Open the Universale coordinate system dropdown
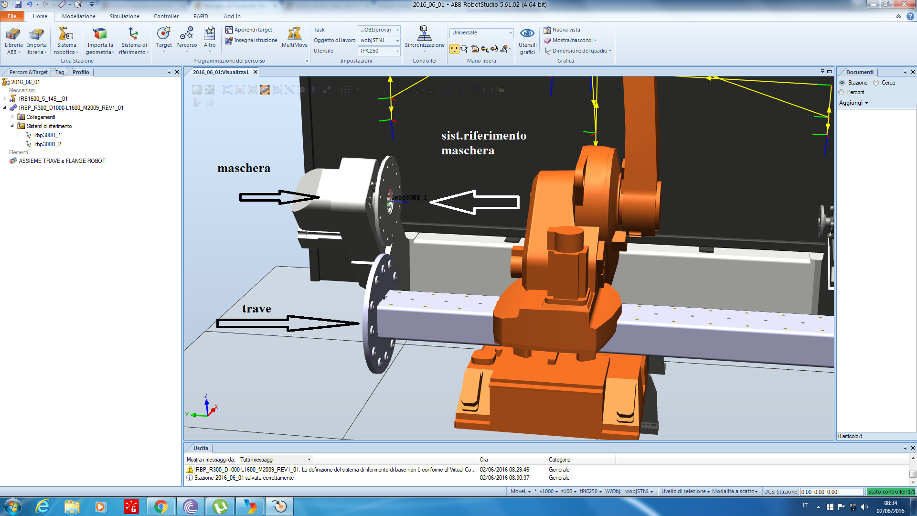The width and height of the screenshot is (917, 516). tap(510, 33)
